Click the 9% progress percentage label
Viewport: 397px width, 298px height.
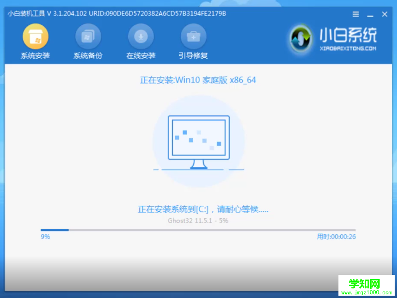45,237
